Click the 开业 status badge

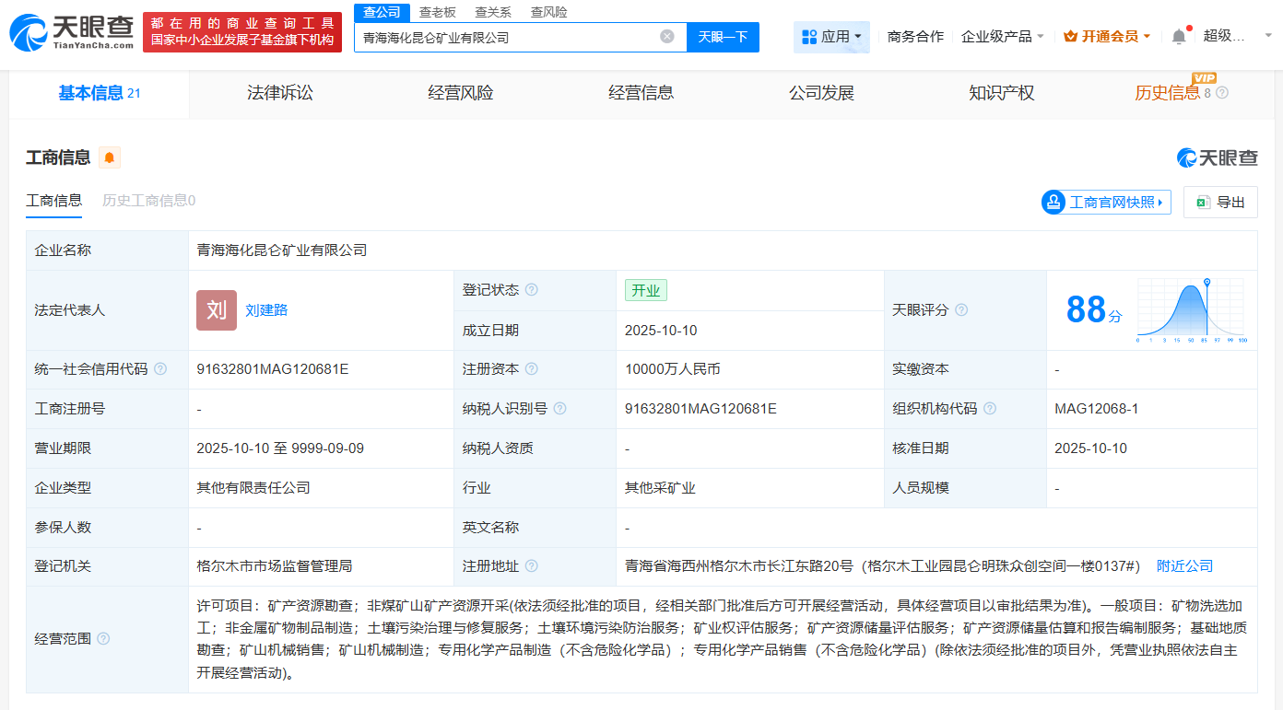point(645,289)
